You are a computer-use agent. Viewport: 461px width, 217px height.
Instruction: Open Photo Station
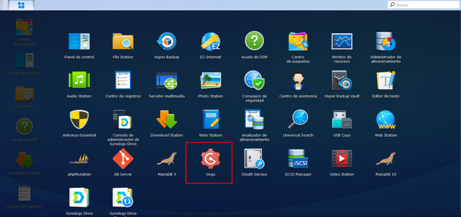click(211, 80)
